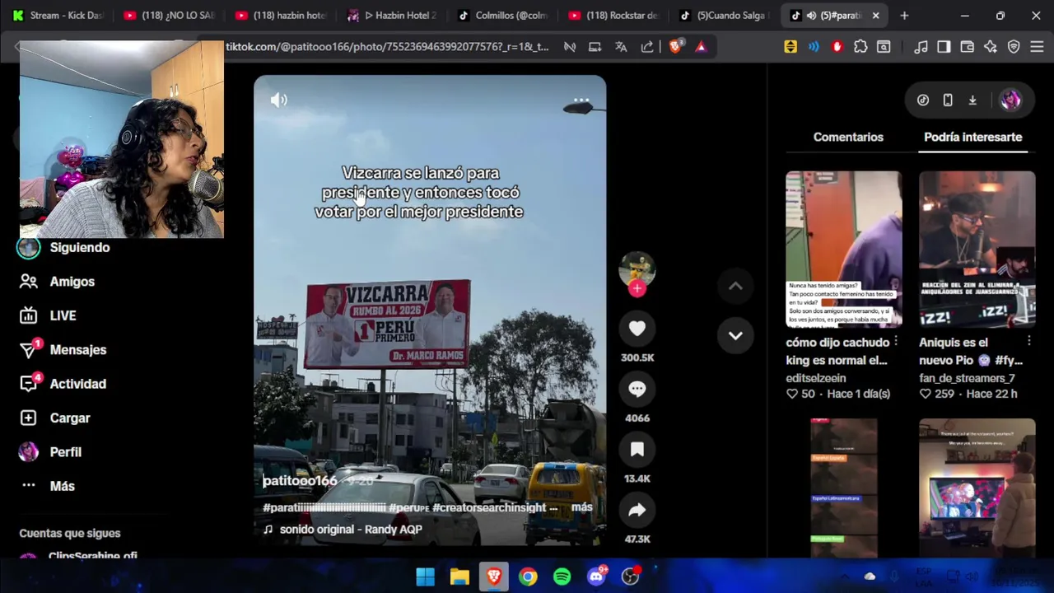Click the #creatorsearchinsight hashtag
1054x593 pixels.
coord(489,507)
